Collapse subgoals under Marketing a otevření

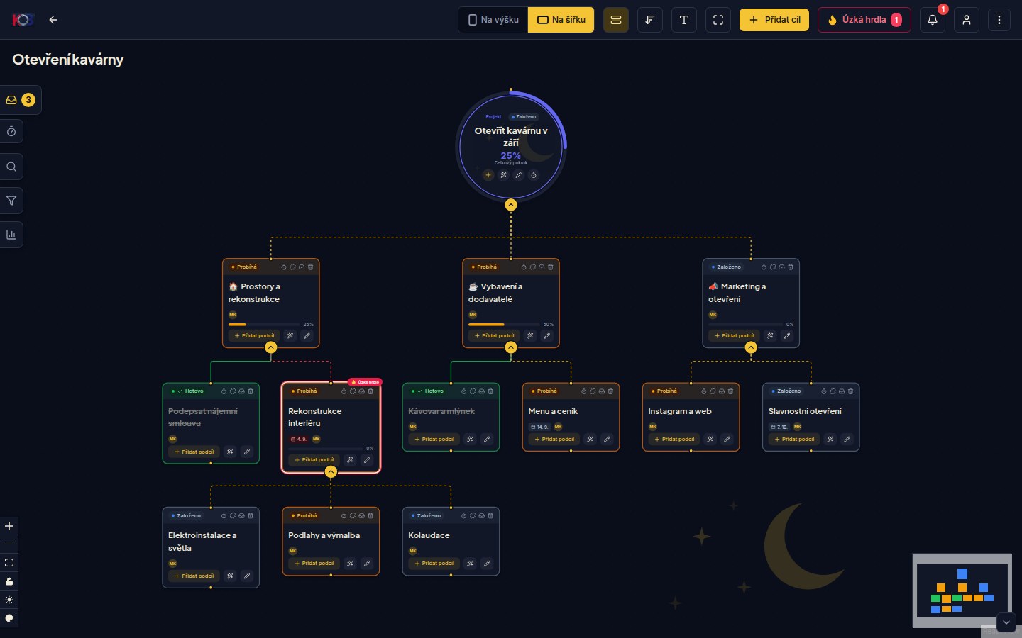pyautogui.click(x=751, y=347)
